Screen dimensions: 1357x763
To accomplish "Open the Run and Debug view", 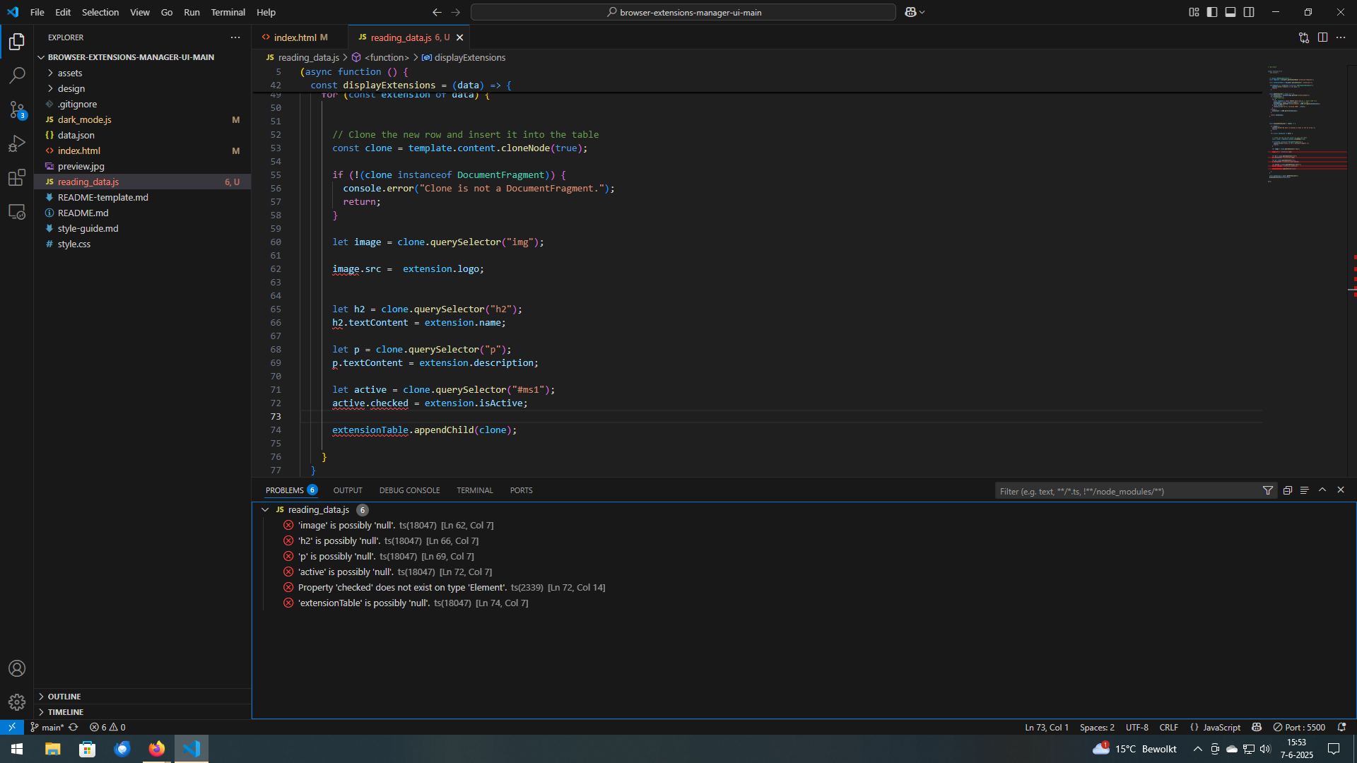I will 17,143.
